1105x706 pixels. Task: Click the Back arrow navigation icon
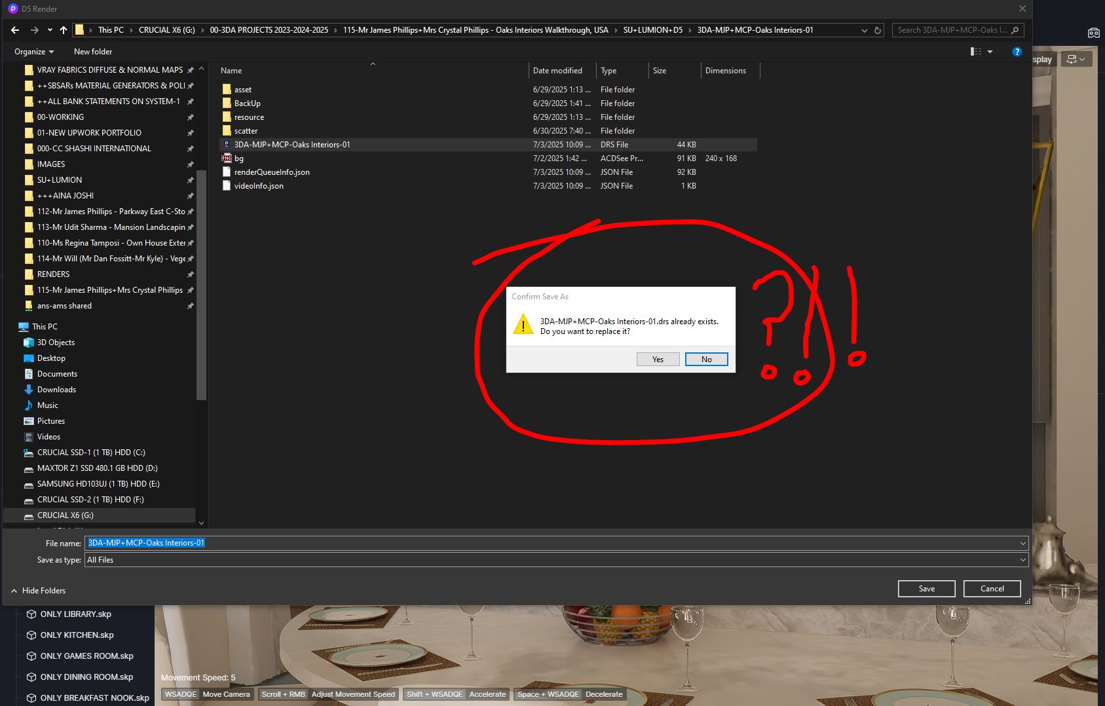pos(15,30)
